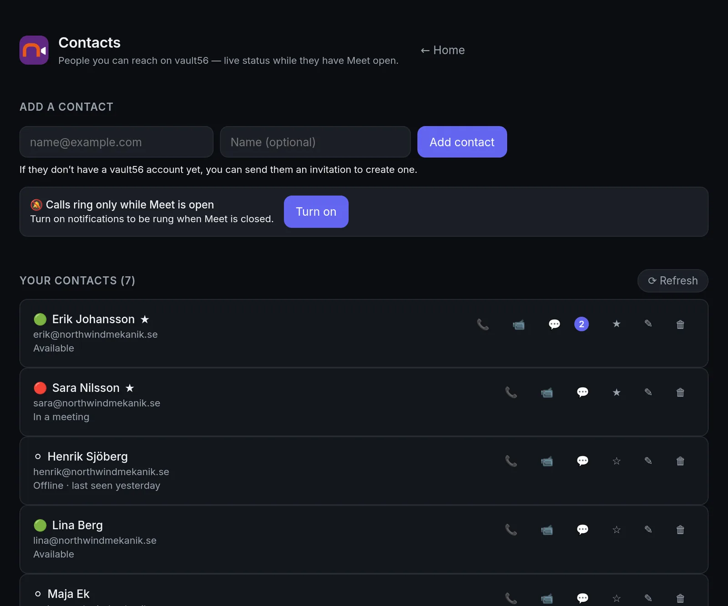Viewport: 728px width, 606px height.
Task: Favorite Lina Berg with star toggle
Action: pyautogui.click(x=617, y=530)
